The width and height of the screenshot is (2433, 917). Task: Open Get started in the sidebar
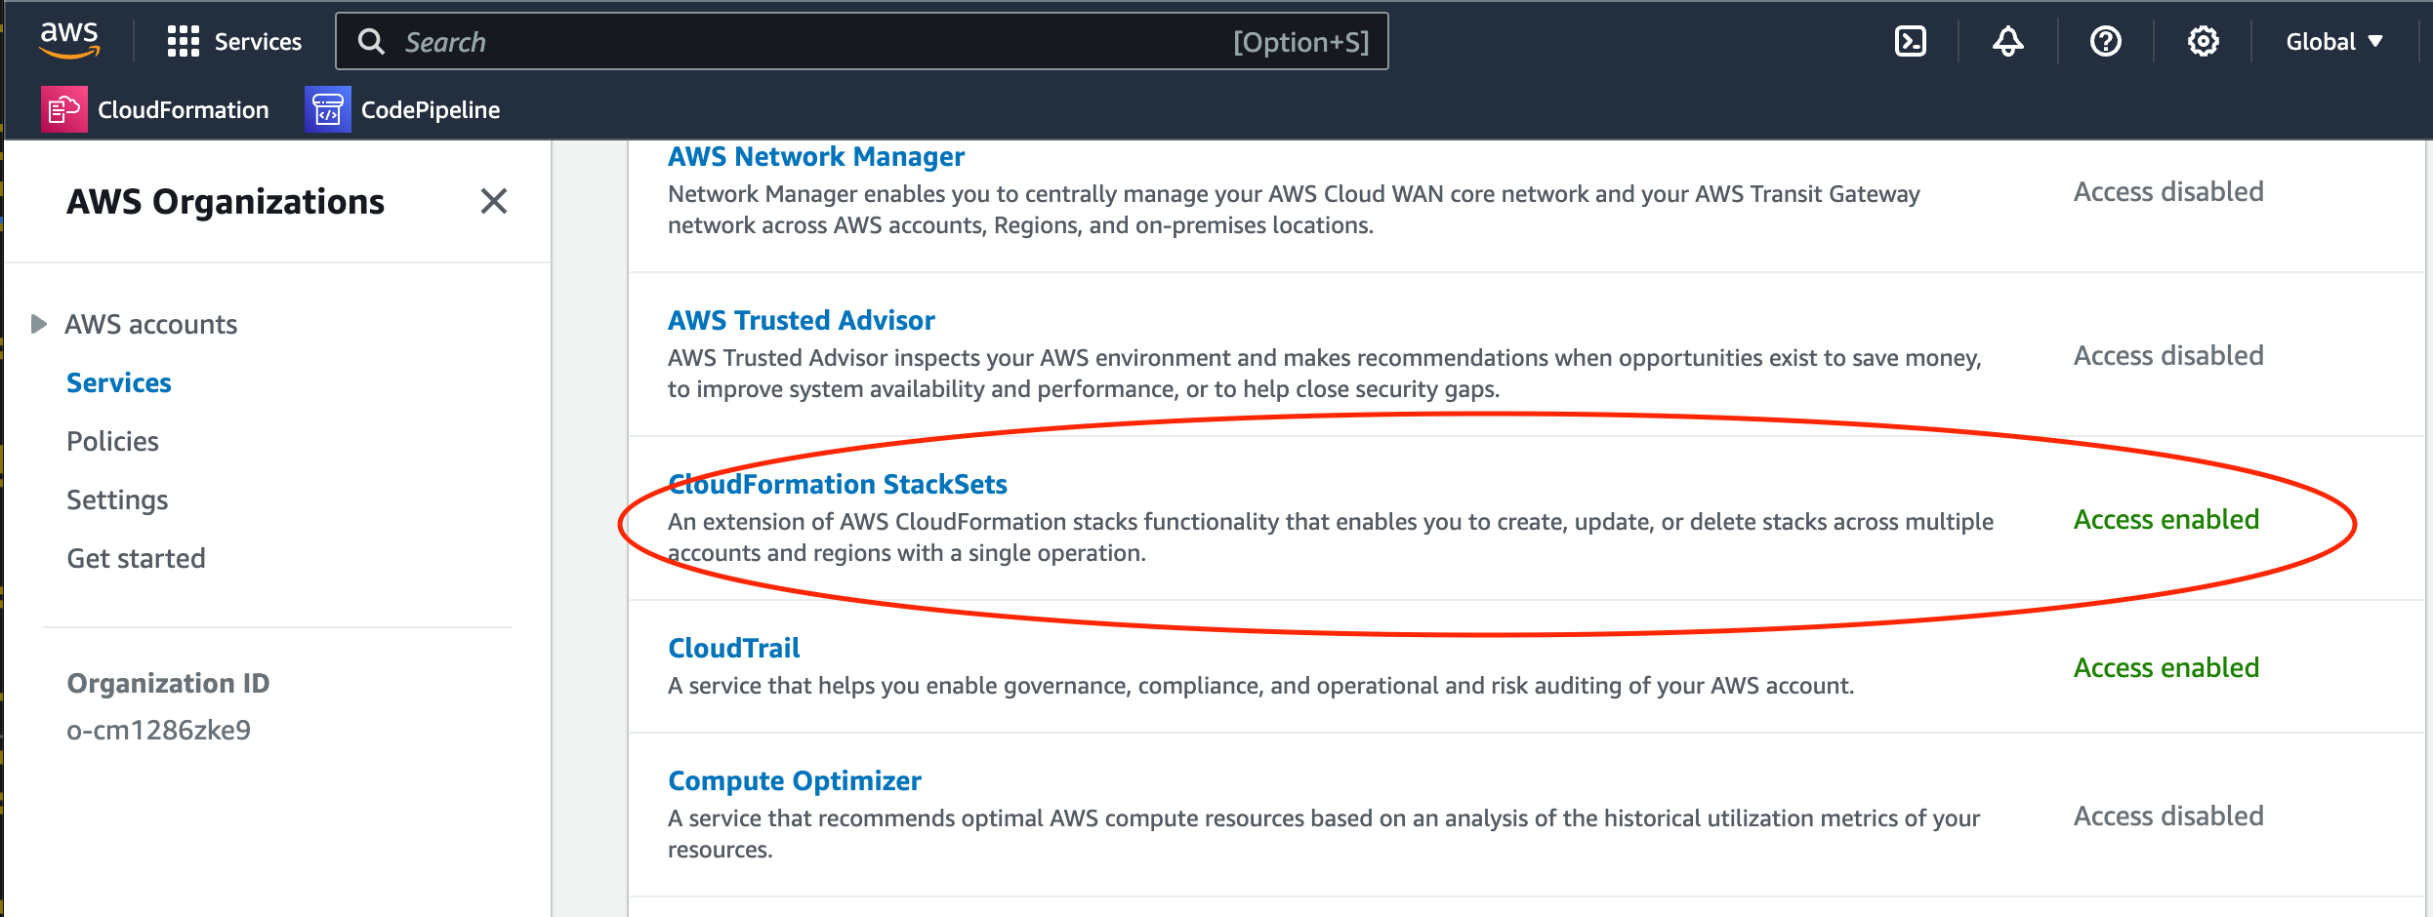click(136, 558)
